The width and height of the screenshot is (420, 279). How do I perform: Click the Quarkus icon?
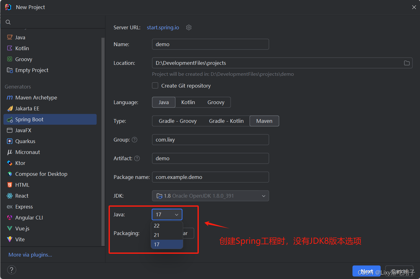(x=10, y=141)
